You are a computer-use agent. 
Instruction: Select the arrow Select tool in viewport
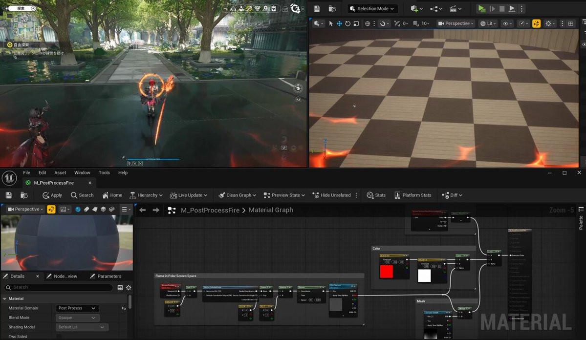click(x=331, y=23)
